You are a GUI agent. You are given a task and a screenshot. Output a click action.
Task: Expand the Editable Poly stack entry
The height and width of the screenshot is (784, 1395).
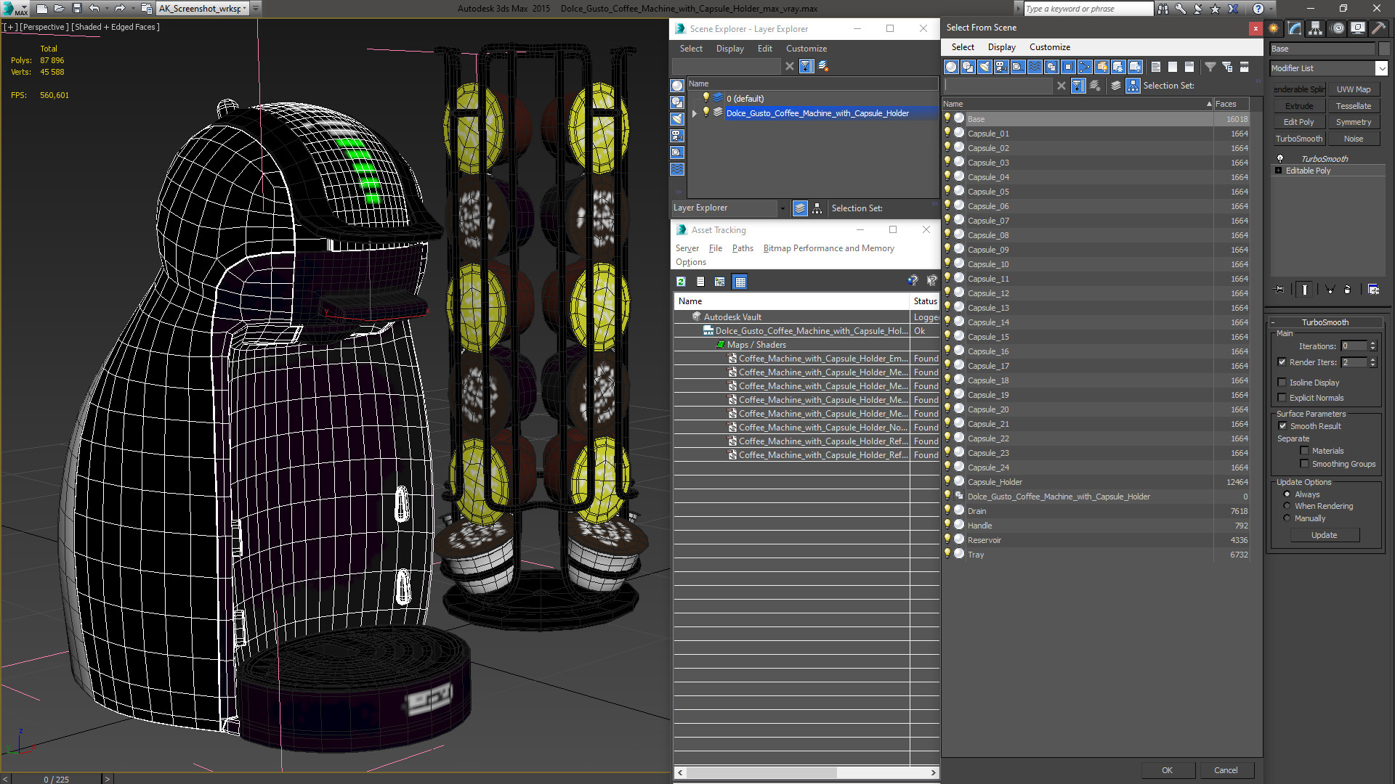point(1279,171)
